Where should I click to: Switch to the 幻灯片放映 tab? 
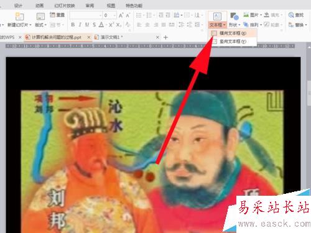point(65,6)
